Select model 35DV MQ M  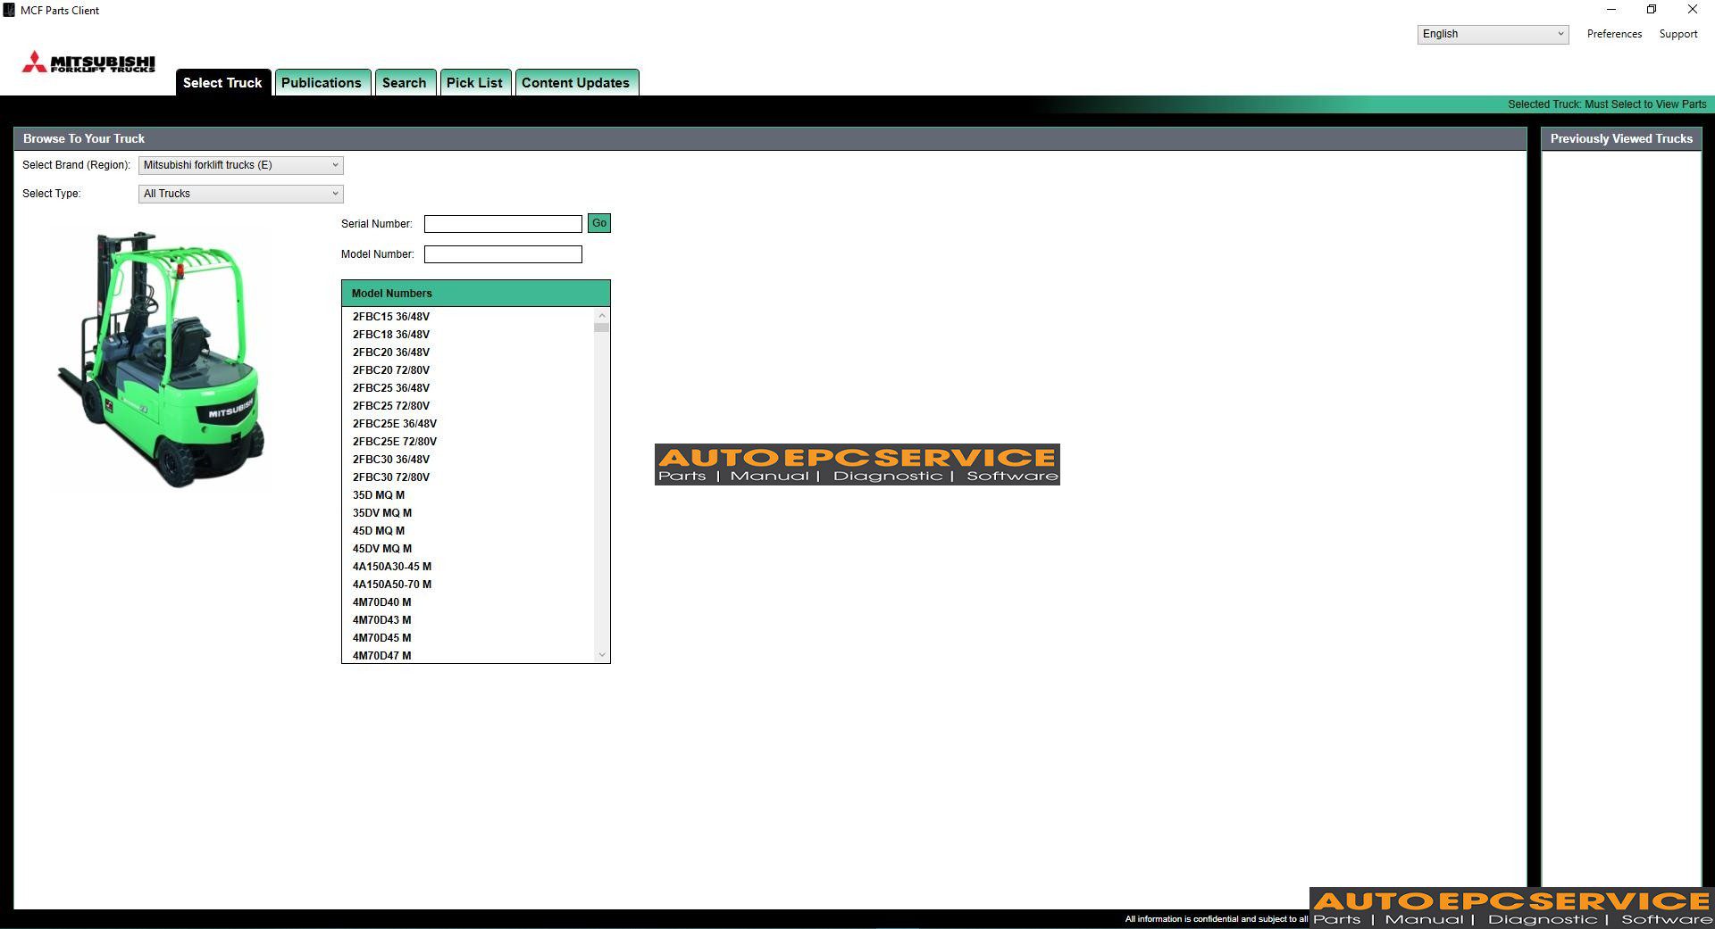pyautogui.click(x=468, y=513)
